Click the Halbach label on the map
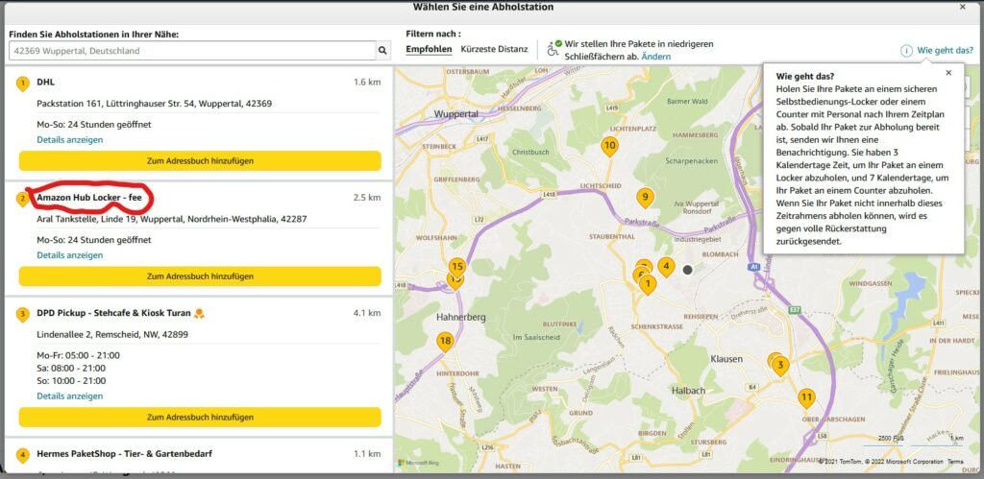 688,391
